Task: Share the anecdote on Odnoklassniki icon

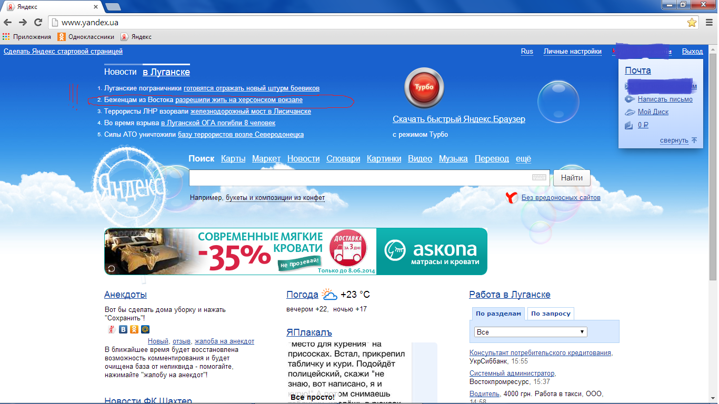Action: 134,329
